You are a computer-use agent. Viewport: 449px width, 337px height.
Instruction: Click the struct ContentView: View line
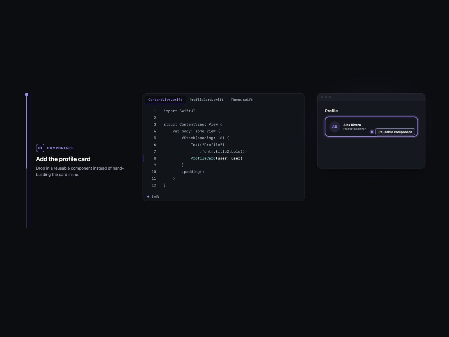pyautogui.click(x=193, y=124)
